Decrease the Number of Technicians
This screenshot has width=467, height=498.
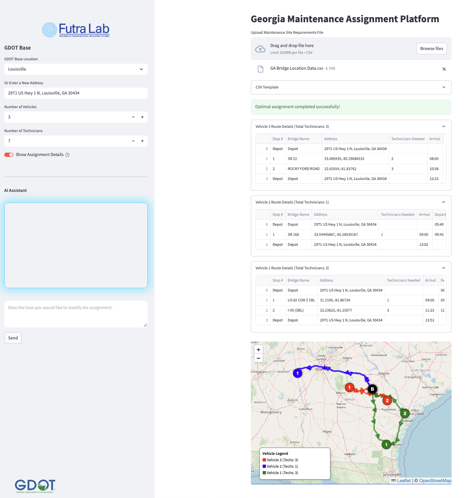click(133, 141)
